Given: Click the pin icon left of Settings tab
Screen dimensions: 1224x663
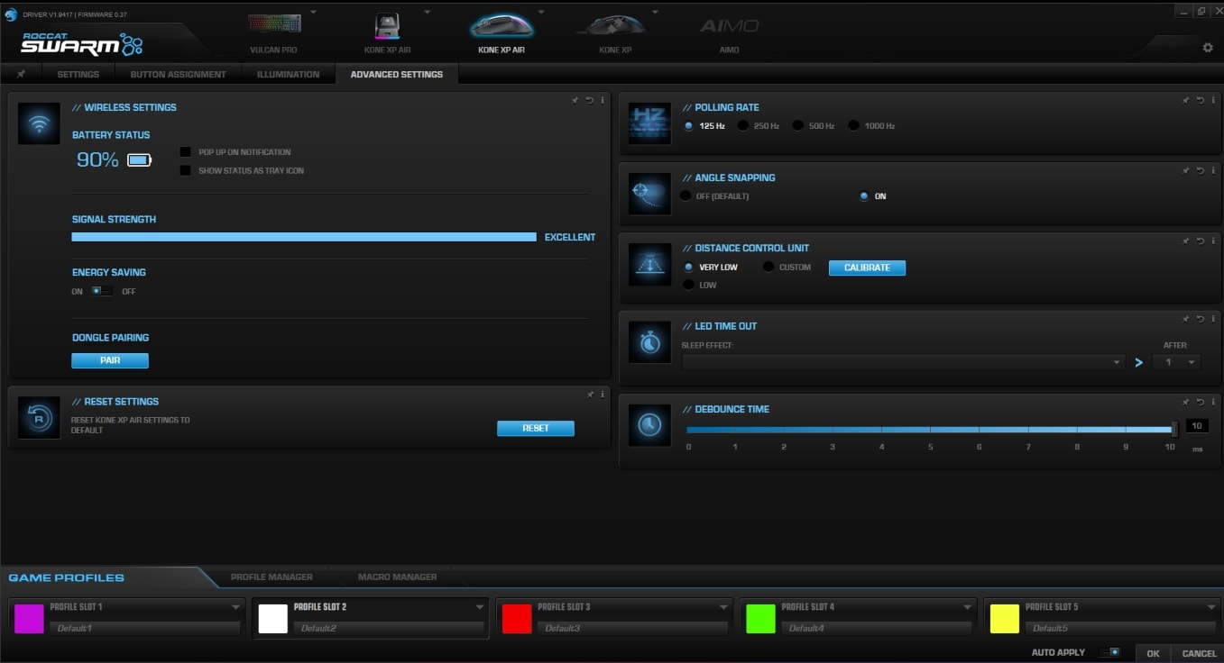Looking at the screenshot, I should 21,74.
